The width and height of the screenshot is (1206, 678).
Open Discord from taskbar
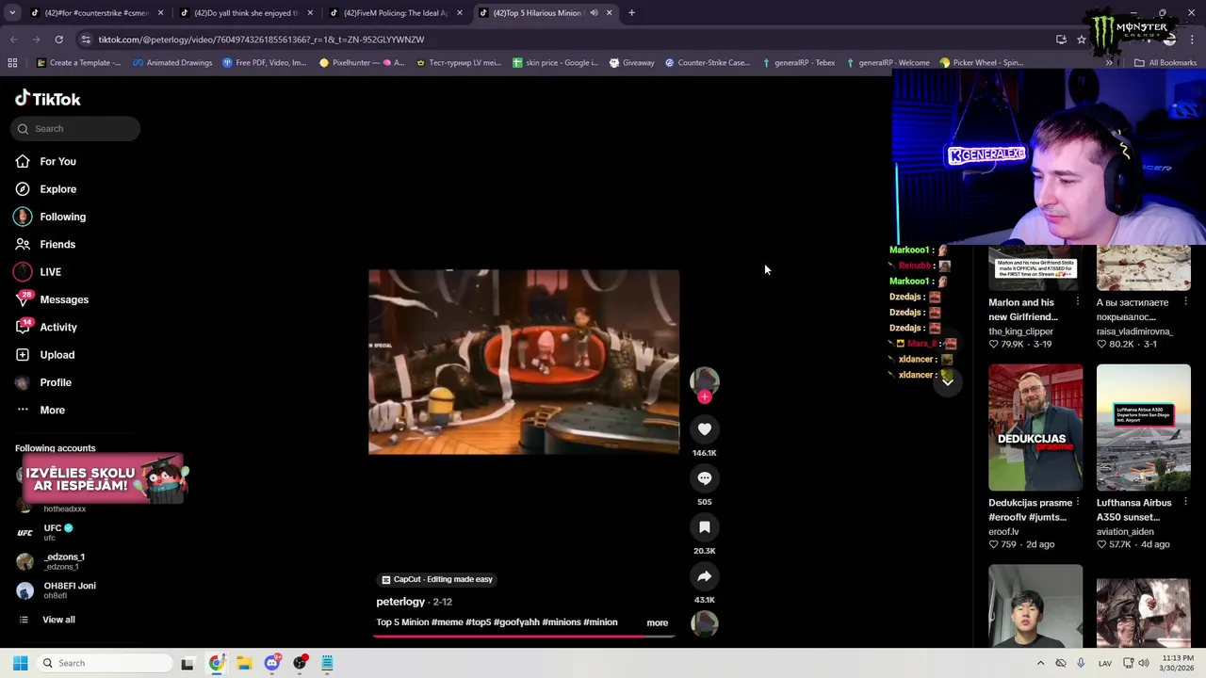tap(272, 663)
